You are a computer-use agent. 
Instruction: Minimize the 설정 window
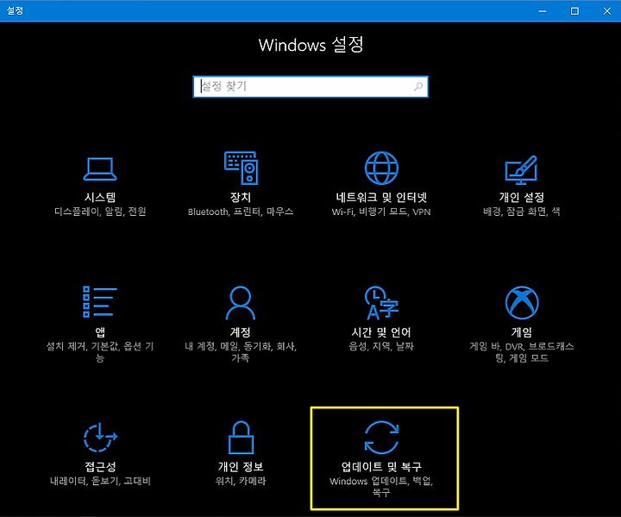[x=543, y=11]
